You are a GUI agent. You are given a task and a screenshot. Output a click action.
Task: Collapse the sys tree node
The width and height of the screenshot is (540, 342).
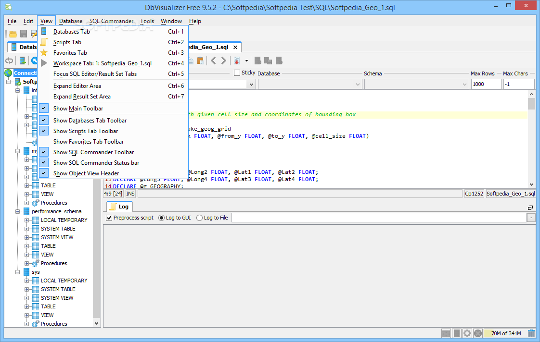click(x=17, y=272)
